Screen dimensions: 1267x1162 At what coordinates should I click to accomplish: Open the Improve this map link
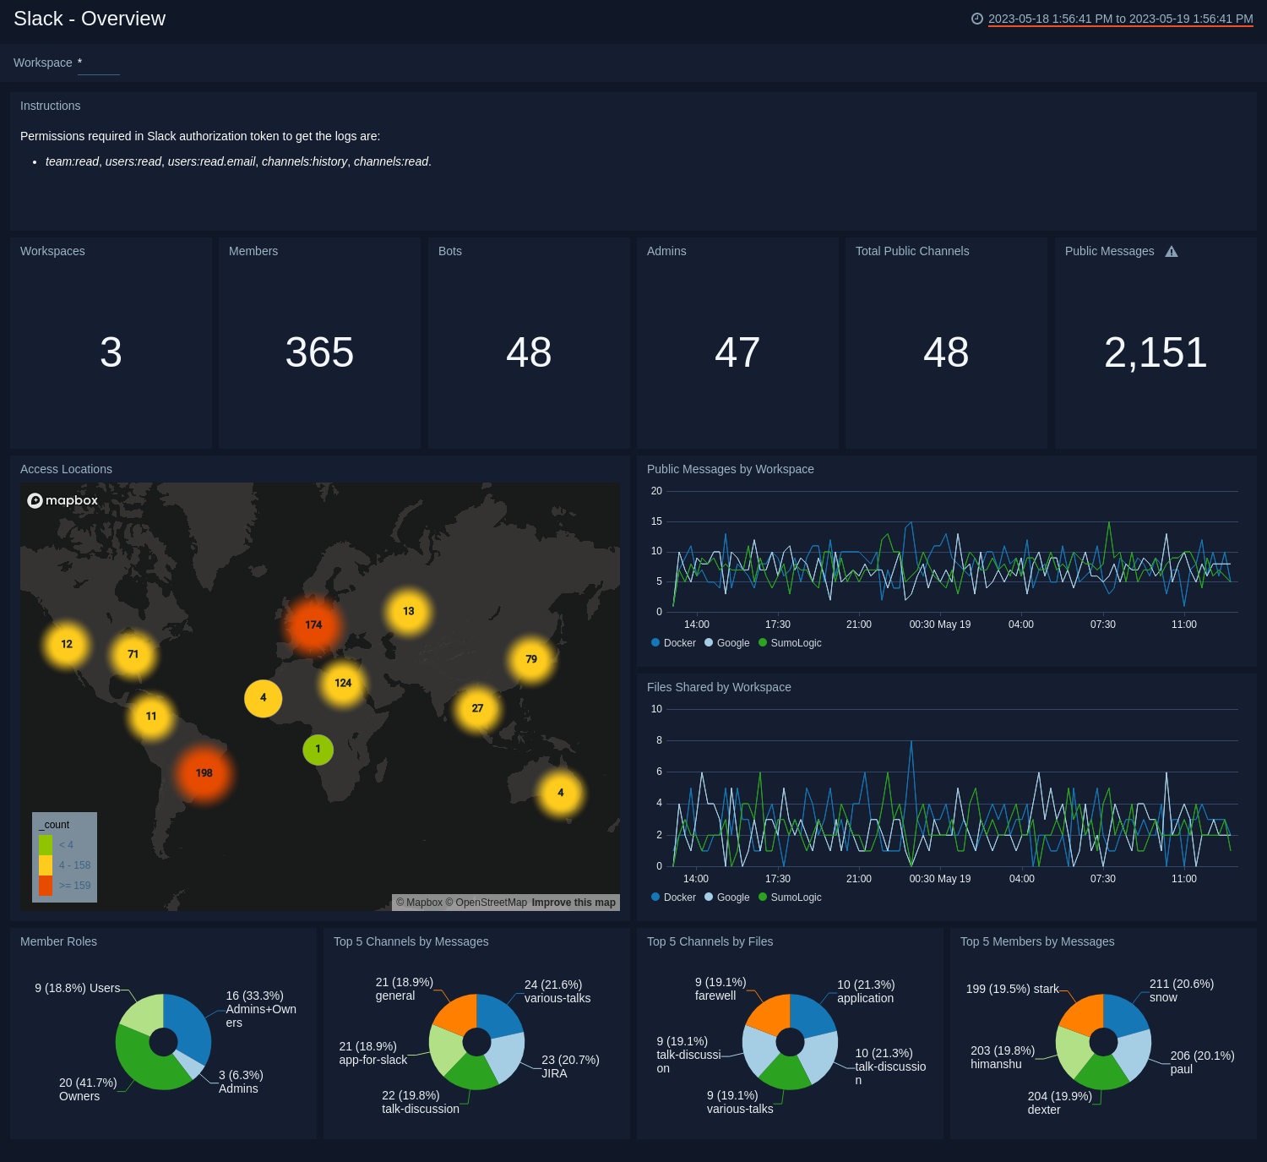(573, 902)
